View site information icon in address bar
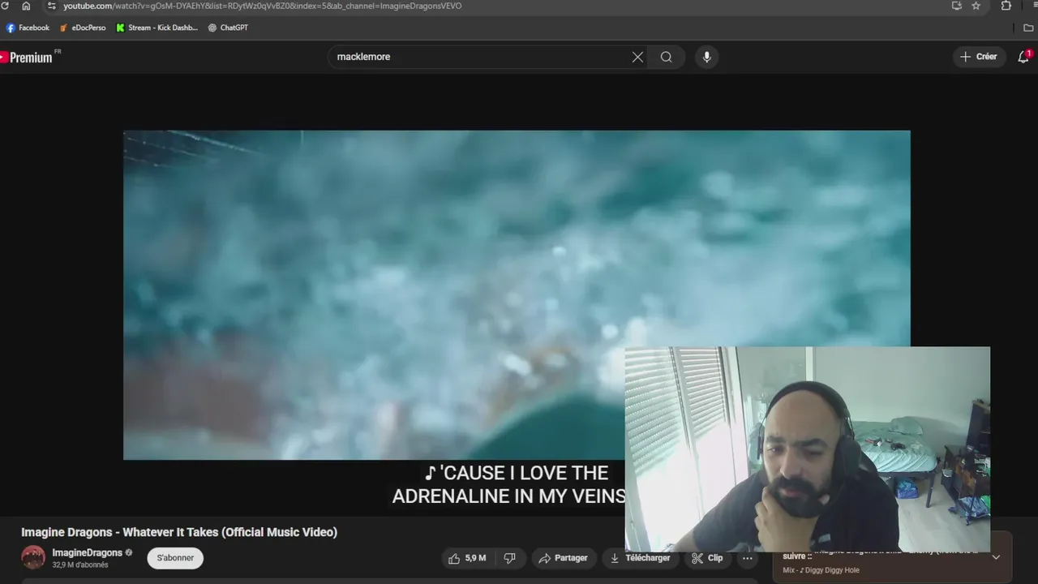1038x584 pixels. click(x=52, y=6)
